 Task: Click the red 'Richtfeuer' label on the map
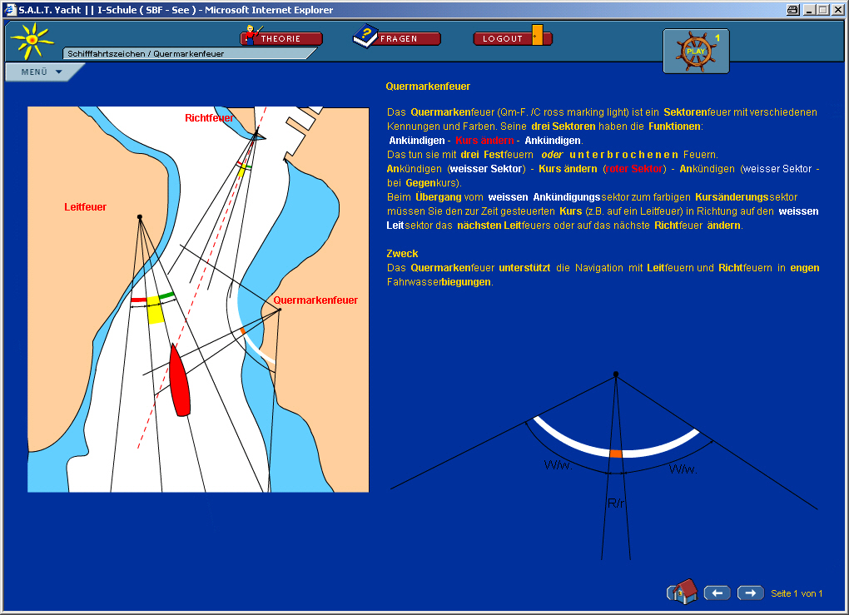click(209, 117)
